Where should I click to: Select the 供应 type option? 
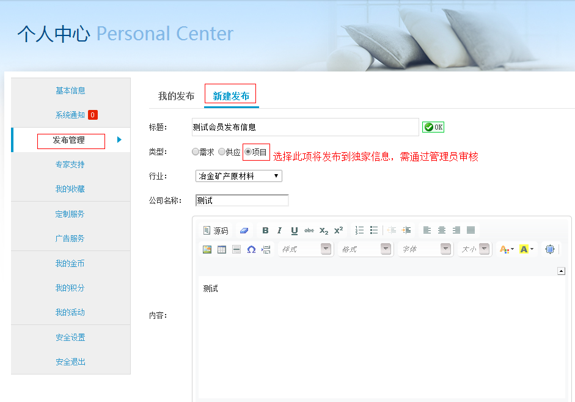pos(222,152)
